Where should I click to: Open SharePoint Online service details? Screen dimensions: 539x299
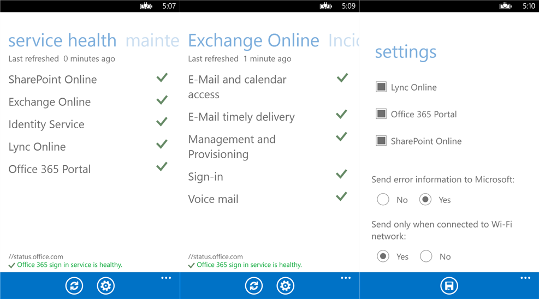pyautogui.click(x=52, y=80)
